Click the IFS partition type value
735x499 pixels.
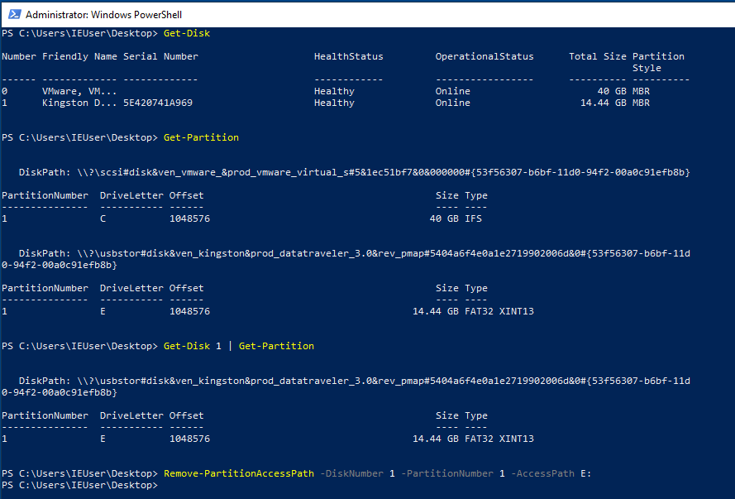pos(473,218)
